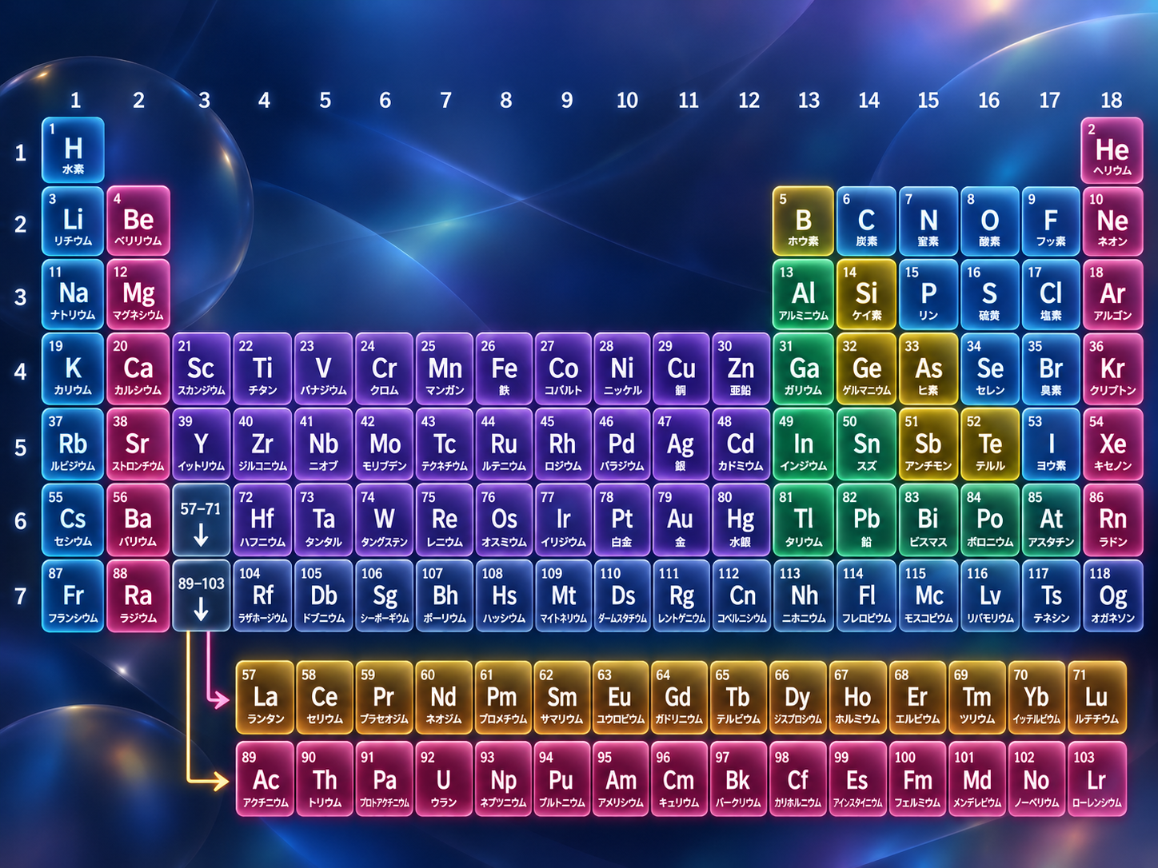Click the Iron (Fe) element tile
The height and width of the screenshot is (868, 1158).
click(x=504, y=368)
